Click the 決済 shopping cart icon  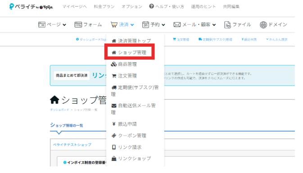pyautogui.click(x=114, y=25)
